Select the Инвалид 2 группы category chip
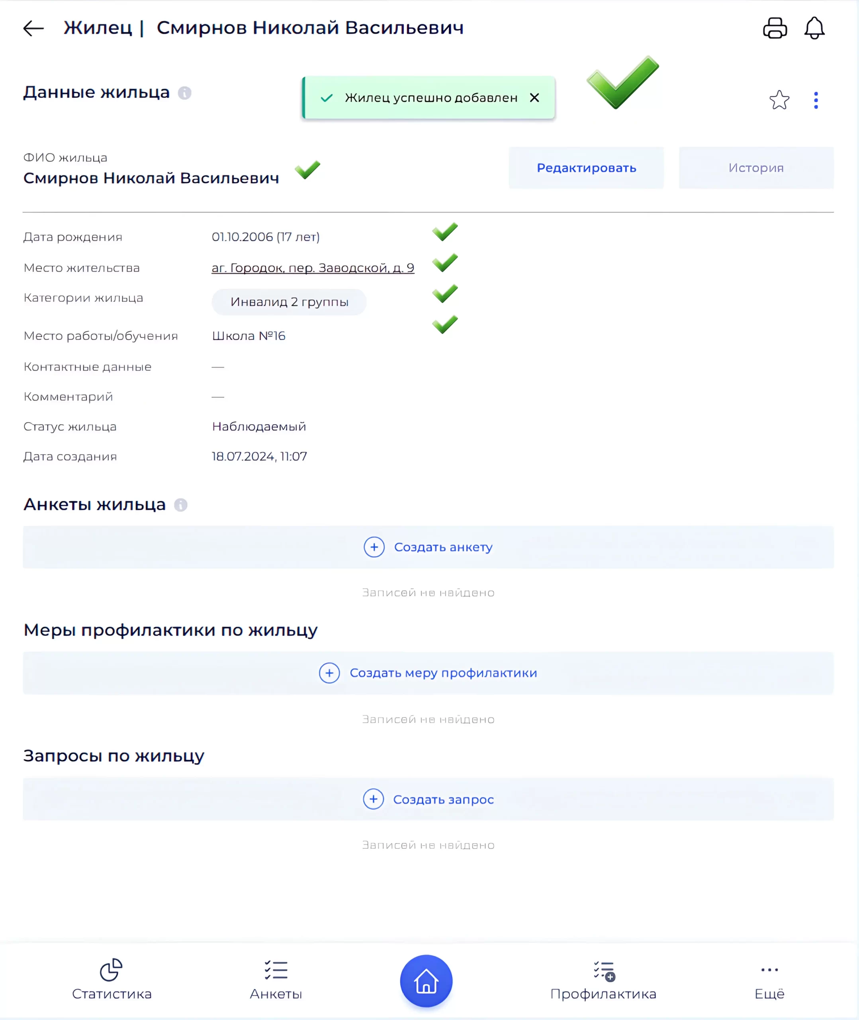The height and width of the screenshot is (1020, 859). (x=289, y=302)
